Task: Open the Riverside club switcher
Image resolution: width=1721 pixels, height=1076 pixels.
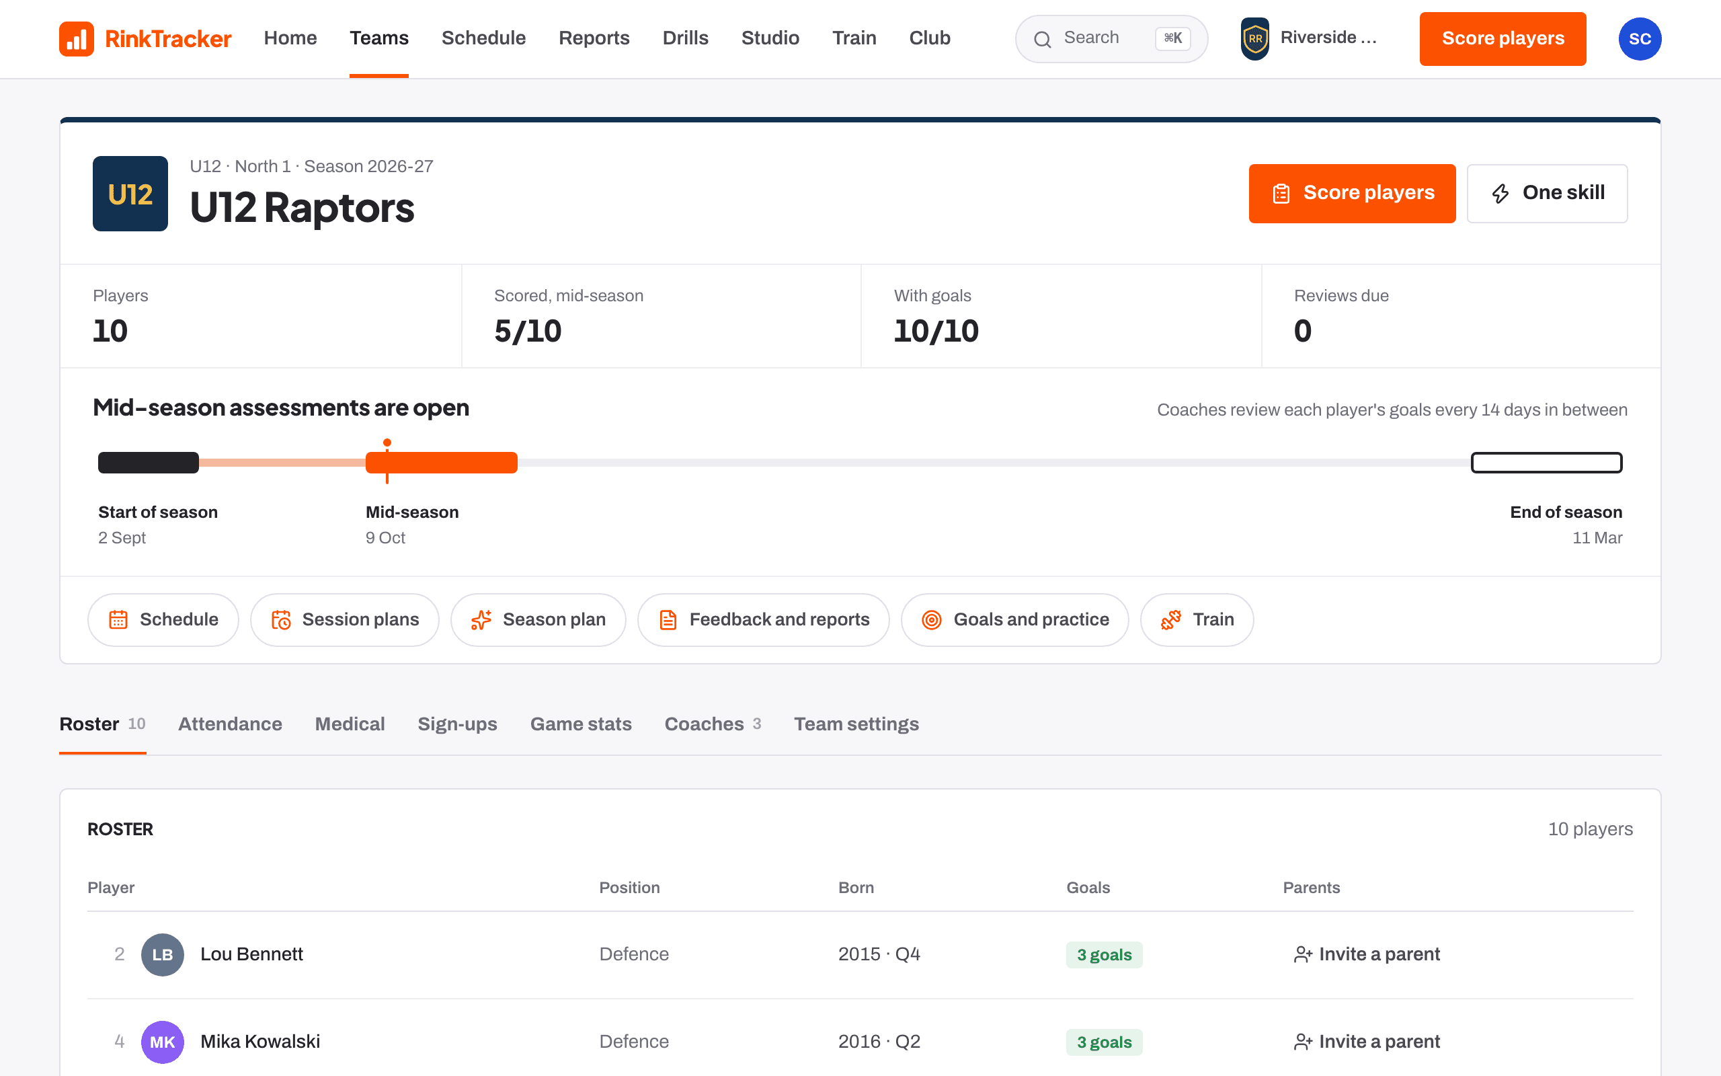Action: click(x=1310, y=38)
